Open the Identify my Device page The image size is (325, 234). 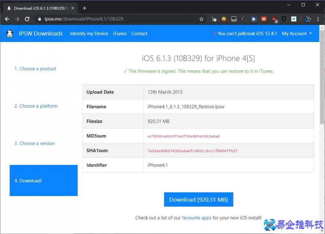coord(89,33)
